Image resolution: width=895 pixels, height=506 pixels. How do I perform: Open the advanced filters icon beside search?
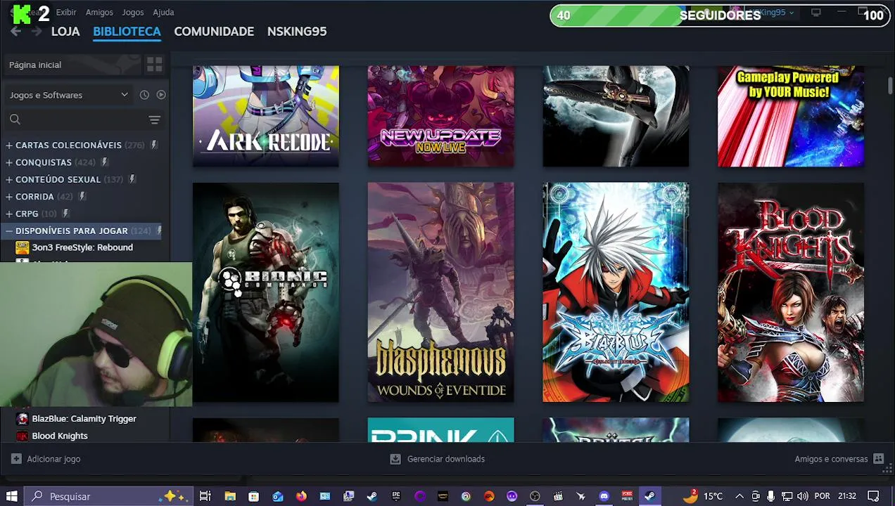[155, 120]
